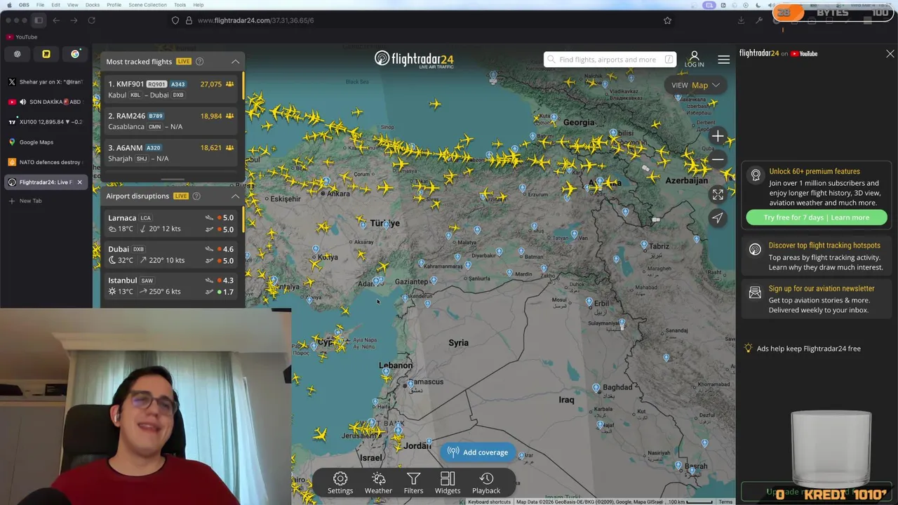Open OBS Docks menu

92,5
